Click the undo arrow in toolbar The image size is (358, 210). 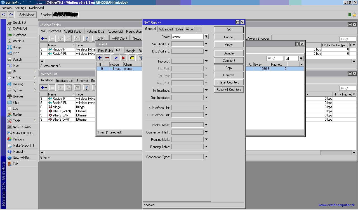tap(4, 15)
